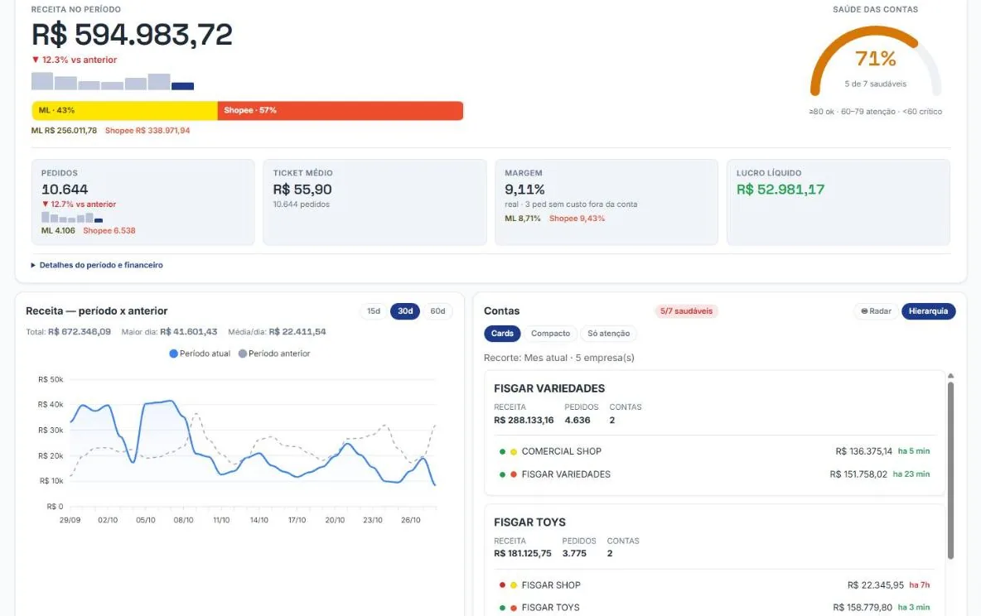Click the yellow ML 43% bar segment

click(x=124, y=111)
